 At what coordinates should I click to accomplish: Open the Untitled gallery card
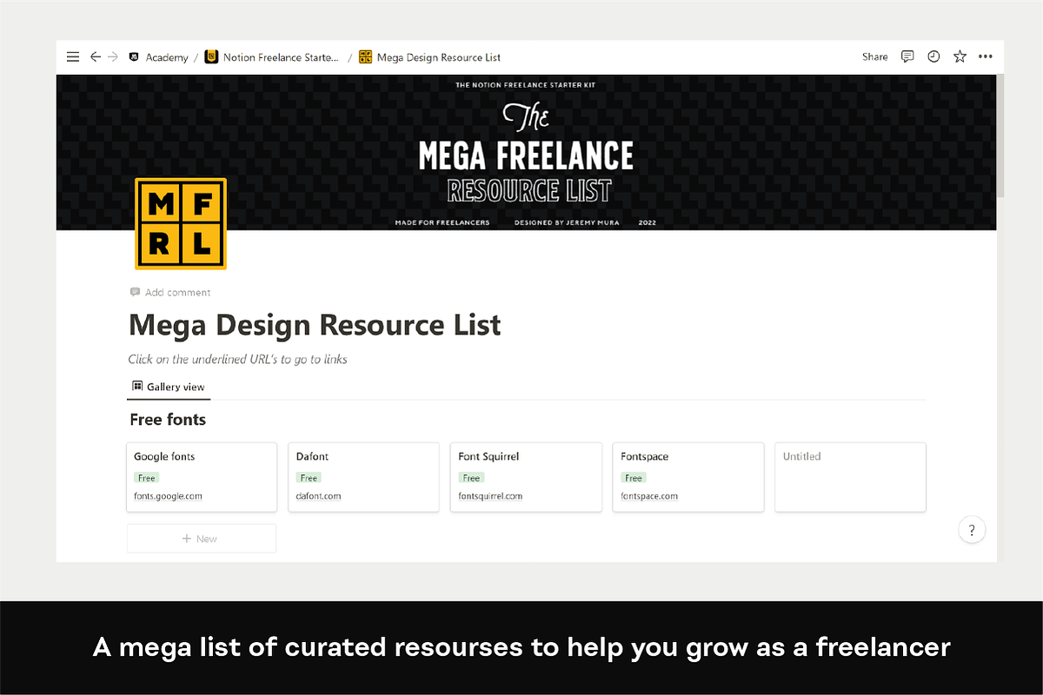[x=850, y=477]
